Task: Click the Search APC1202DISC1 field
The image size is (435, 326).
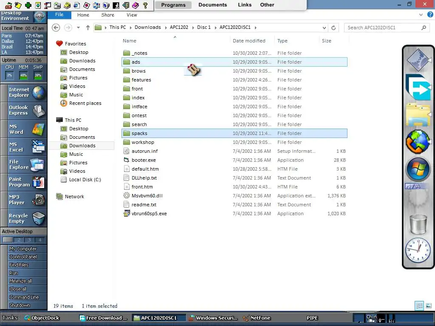Action: point(387,28)
